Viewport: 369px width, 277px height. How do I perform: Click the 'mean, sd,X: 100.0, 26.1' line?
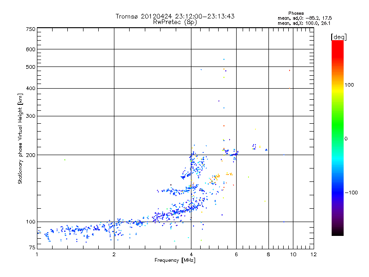[x=304, y=23]
